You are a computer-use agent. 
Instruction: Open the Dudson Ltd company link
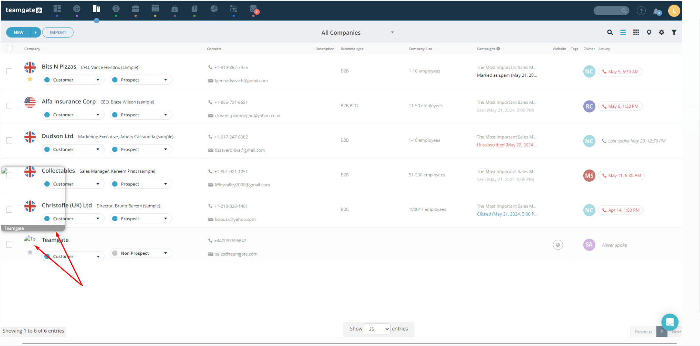pyautogui.click(x=58, y=136)
